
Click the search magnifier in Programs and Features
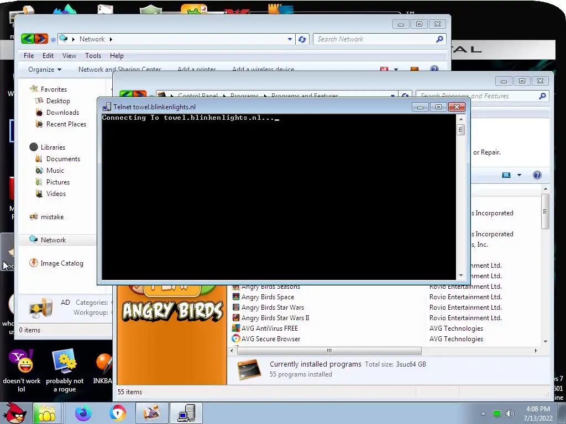[542, 96]
